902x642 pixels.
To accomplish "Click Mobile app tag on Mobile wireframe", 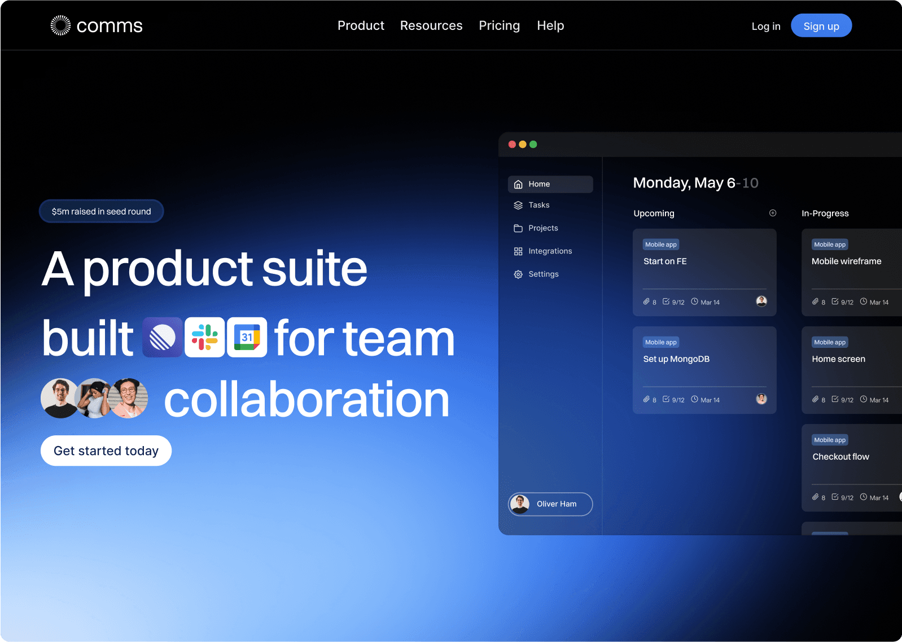I will coord(830,244).
